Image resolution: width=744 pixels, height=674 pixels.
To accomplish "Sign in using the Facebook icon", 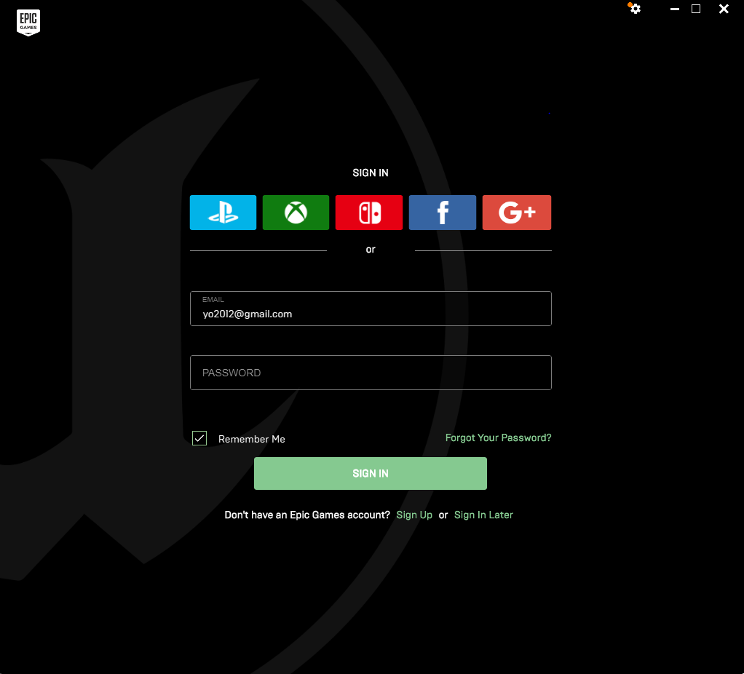I will pyautogui.click(x=442, y=213).
